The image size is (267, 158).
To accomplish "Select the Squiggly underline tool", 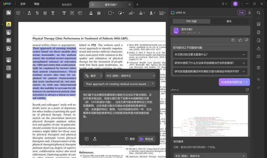I will click(53, 13).
